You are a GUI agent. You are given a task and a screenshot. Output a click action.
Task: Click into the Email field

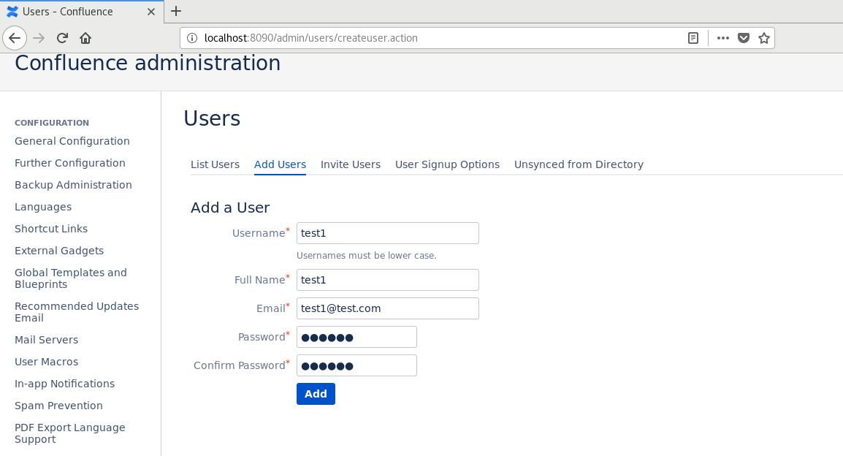[388, 308]
